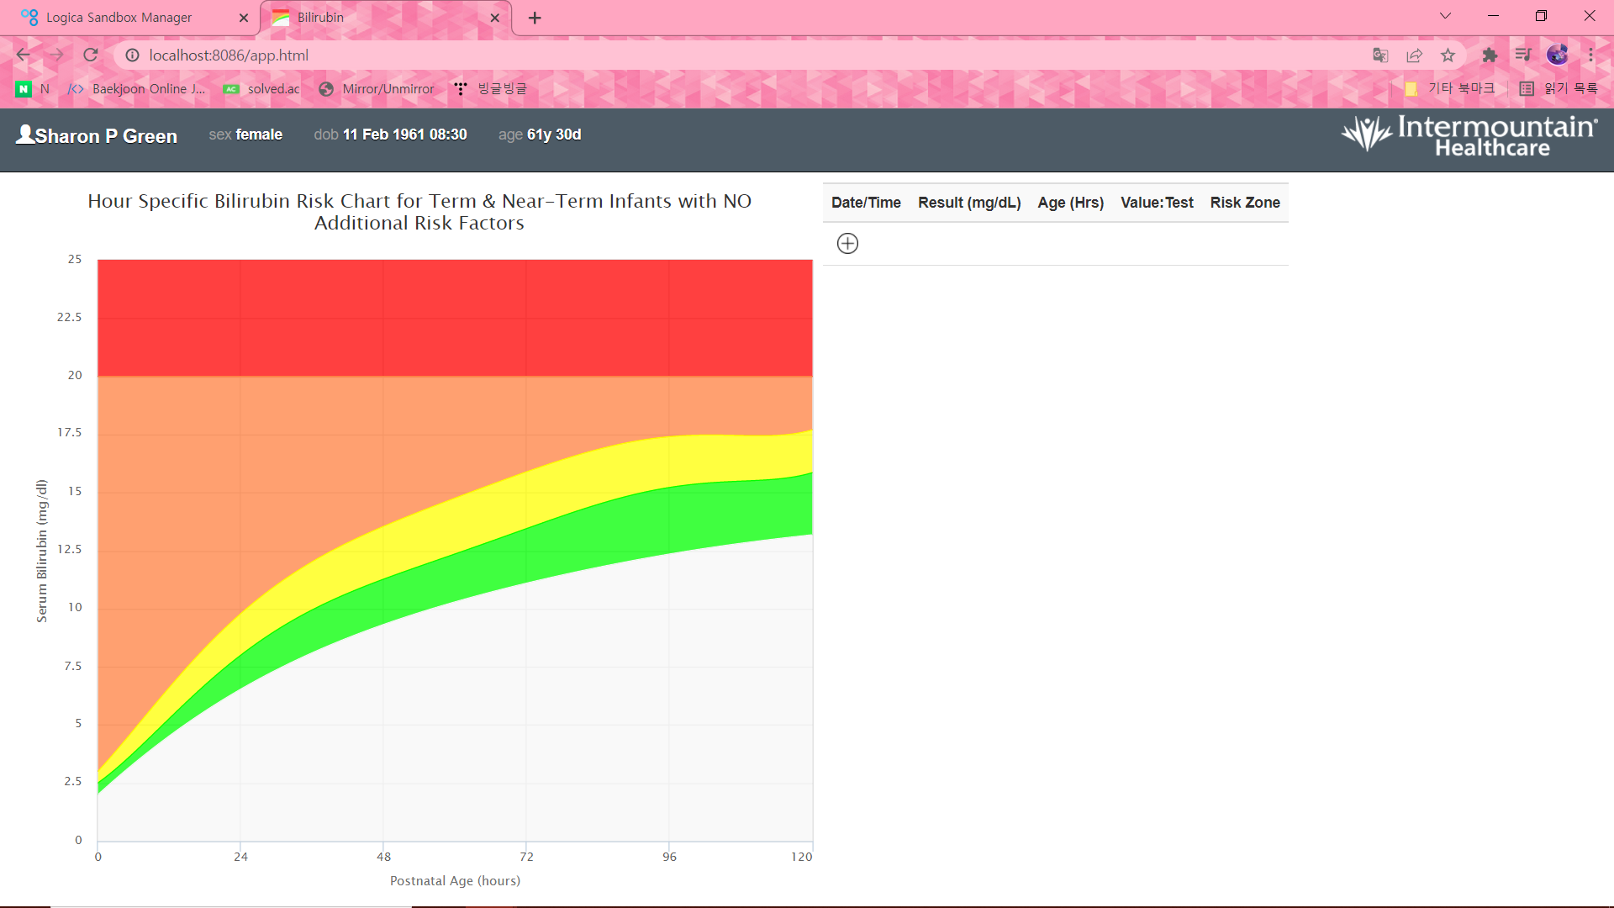Click the add bilirubin result plus icon
Viewport: 1614px width, 908px height.
pyautogui.click(x=847, y=244)
